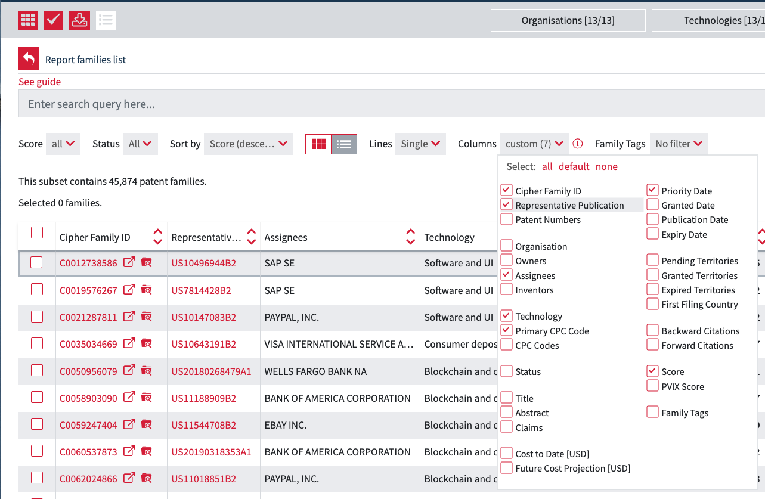Open C0060537873 external link icon
The height and width of the screenshot is (499, 765).
point(129,451)
